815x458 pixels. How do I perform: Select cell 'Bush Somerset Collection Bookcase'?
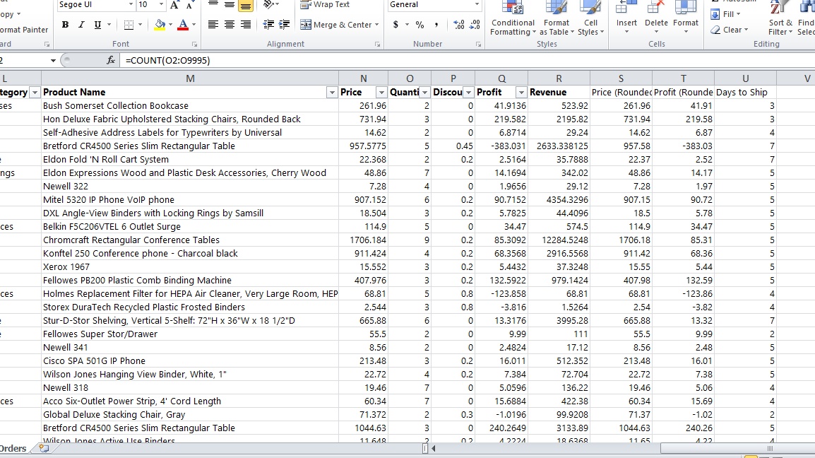click(190, 105)
